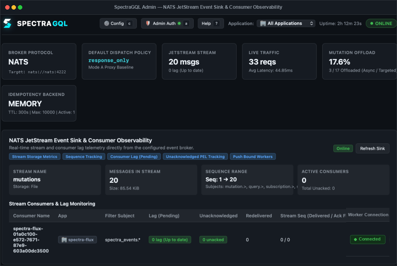Screen dimensions: 397x266
Task: Click the Sequence Range tile
Action: [247, 180]
